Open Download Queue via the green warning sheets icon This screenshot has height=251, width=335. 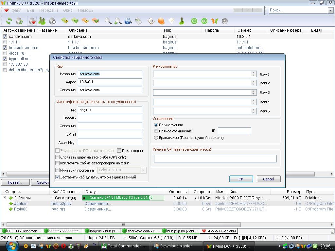pos(65,21)
